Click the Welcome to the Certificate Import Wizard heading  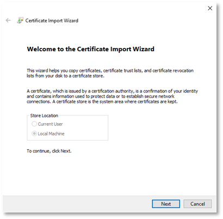click(x=91, y=49)
